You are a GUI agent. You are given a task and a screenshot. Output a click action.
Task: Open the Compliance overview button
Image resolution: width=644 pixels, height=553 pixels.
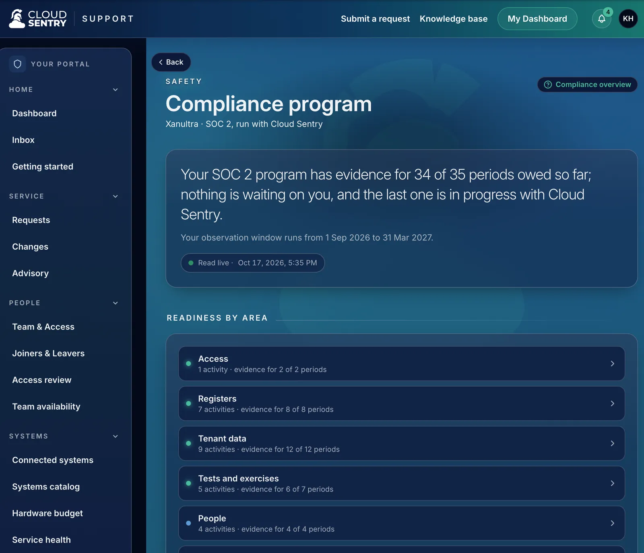coord(588,85)
